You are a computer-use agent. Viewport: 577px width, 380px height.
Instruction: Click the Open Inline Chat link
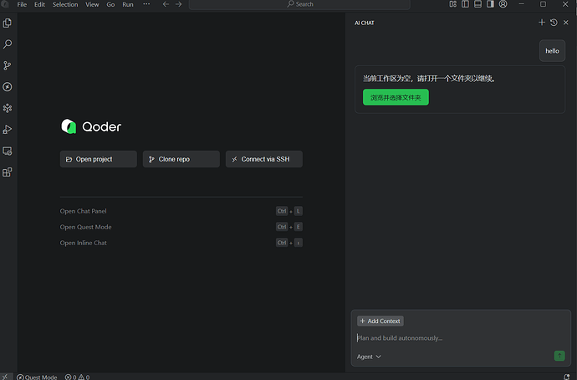[x=84, y=243]
